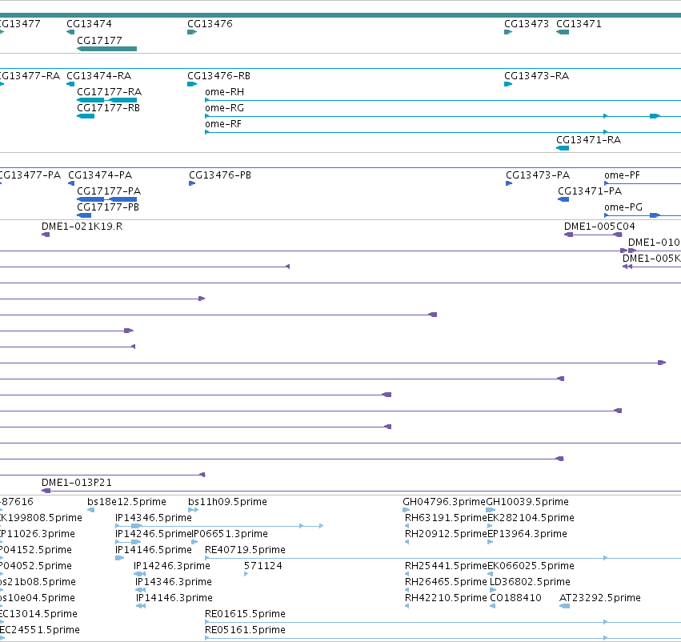Open the DME1-005C04 clone label

pyautogui.click(x=600, y=227)
